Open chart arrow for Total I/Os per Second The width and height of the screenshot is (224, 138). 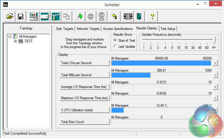click(x=215, y=63)
